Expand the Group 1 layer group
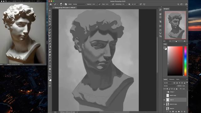The height and width of the screenshot is (113, 201). pyautogui.click(x=167, y=92)
